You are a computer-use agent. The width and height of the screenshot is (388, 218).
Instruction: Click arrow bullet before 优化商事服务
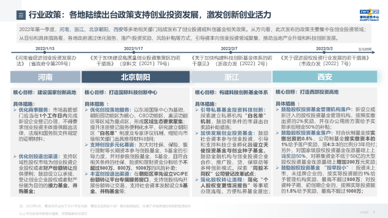point(15,110)
